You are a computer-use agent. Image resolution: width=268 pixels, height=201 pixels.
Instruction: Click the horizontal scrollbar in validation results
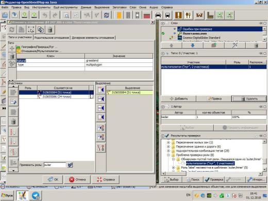click(x=175, y=174)
